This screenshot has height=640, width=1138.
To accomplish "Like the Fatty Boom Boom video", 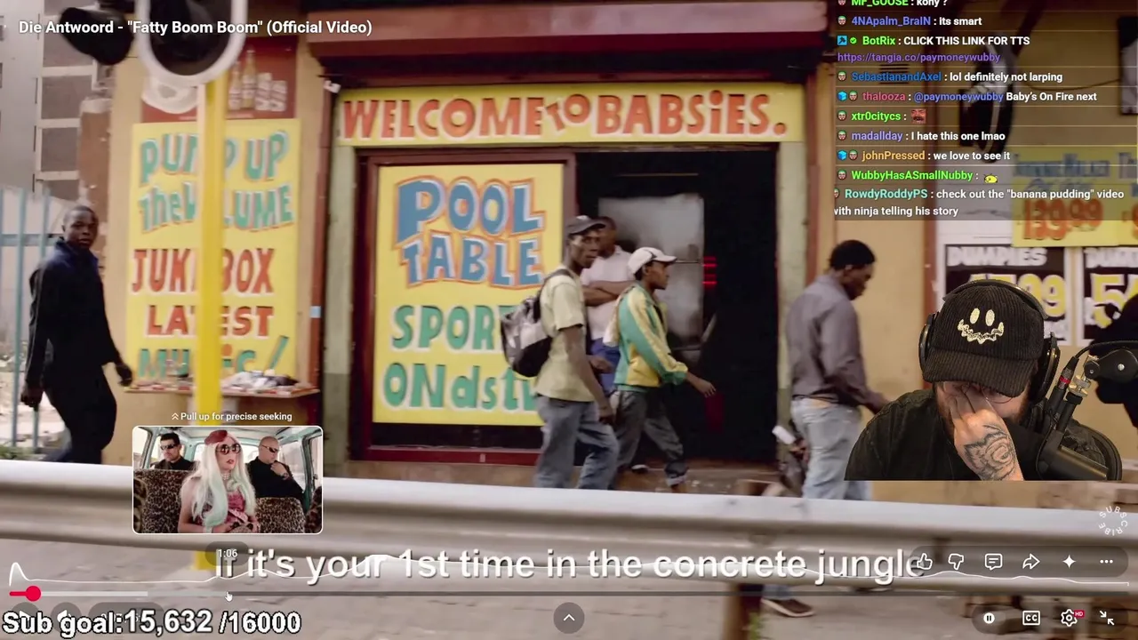I will point(925,562).
